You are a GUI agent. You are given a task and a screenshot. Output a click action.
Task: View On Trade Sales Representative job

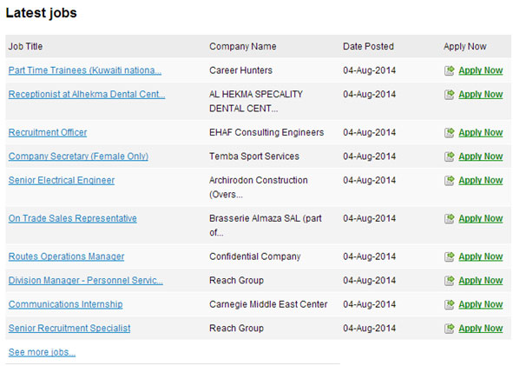(73, 218)
